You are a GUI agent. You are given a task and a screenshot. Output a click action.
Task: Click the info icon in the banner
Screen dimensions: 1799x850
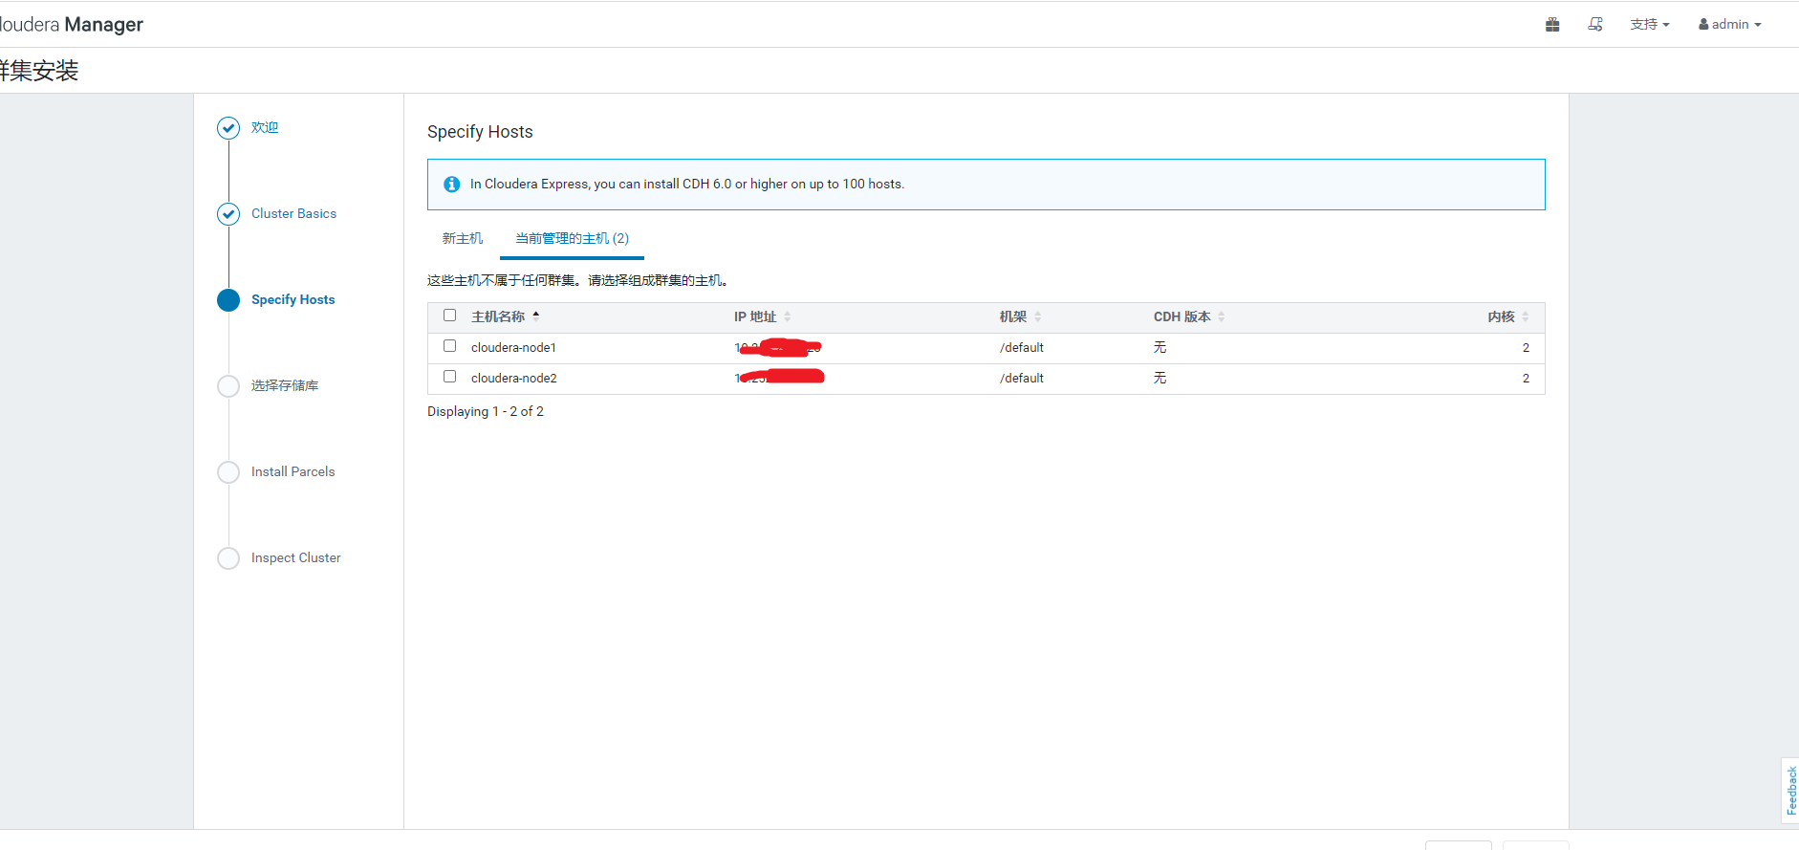(x=452, y=185)
